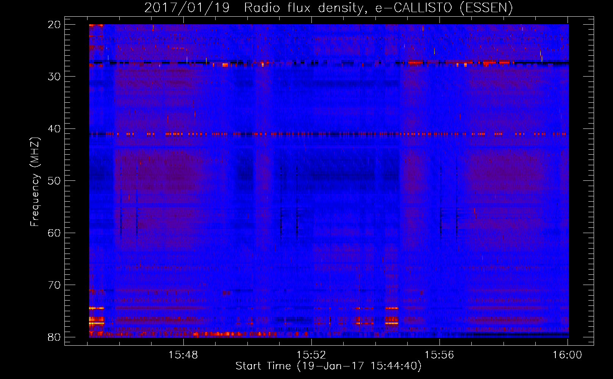Click the 50 frequency tick label

[54, 181]
